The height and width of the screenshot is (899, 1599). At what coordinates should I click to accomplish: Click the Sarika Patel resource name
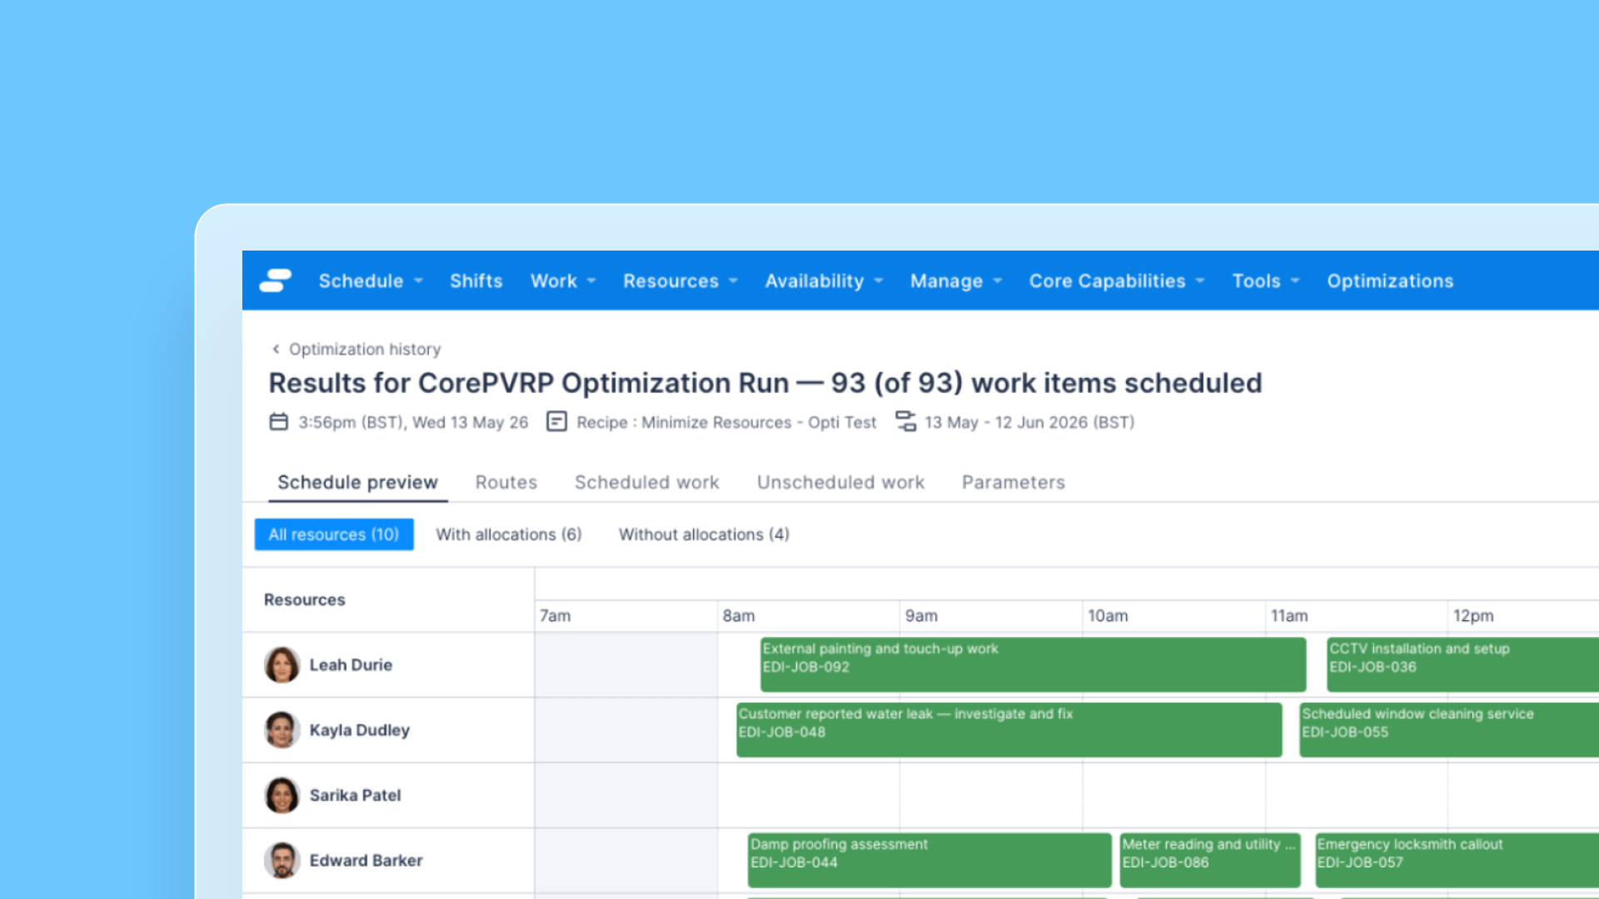[x=355, y=795]
